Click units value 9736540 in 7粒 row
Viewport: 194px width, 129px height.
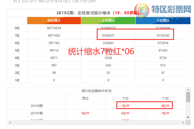[163, 35]
